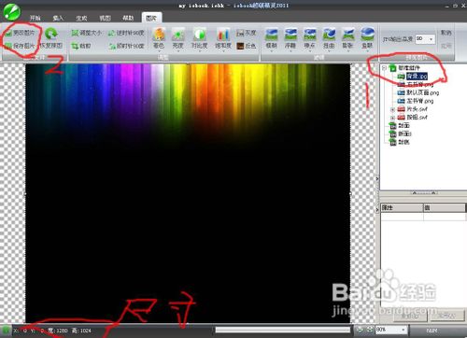Apply the 浮雕 emboss filter
Screen dimensions: 467x338
[x=290, y=38]
